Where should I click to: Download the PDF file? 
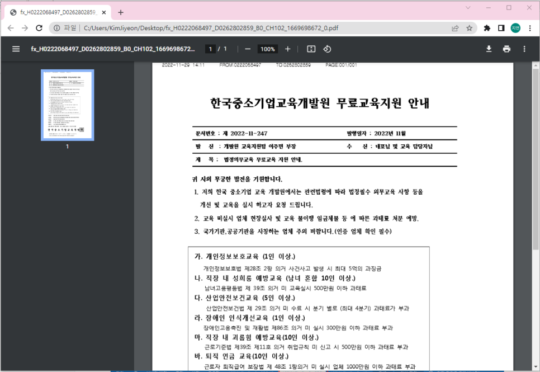pos(489,49)
